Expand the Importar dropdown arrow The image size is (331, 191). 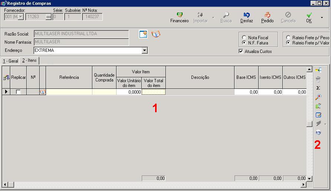coord(213,18)
